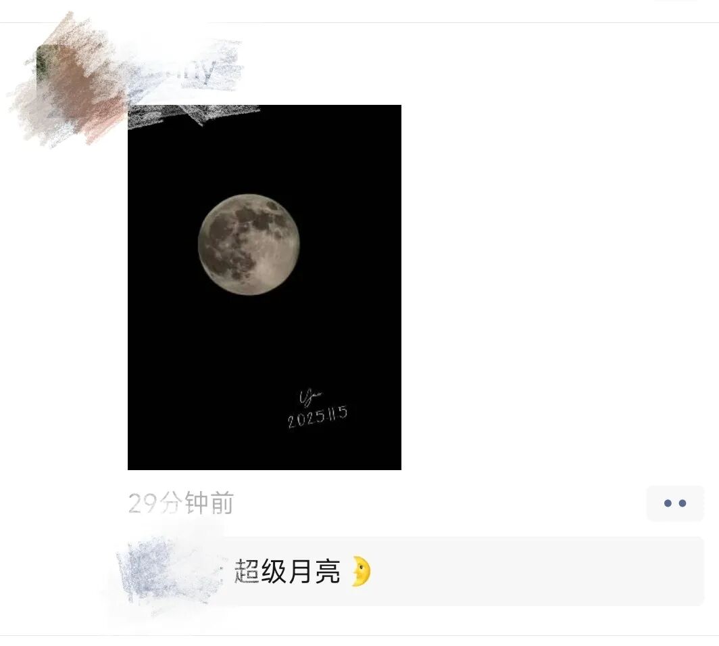The height and width of the screenshot is (646, 719).
Task: Tap black sky area left of moon
Action: tap(161, 244)
